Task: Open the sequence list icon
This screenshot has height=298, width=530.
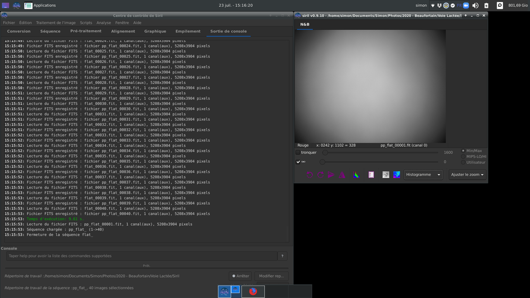Action: 371,175
